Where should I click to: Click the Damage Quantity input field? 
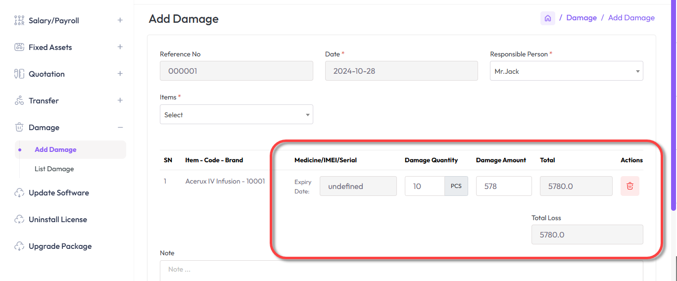(x=424, y=187)
